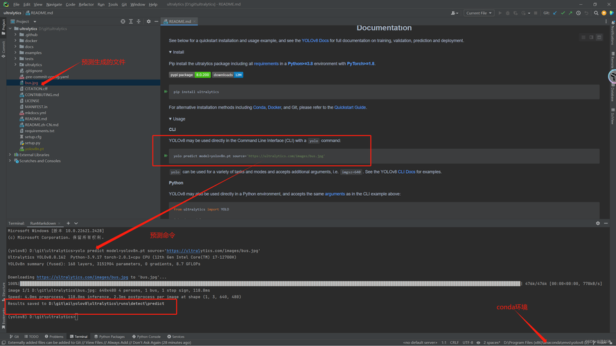The width and height of the screenshot is (616, 346).
Task: Click the rollback undo arrow icon
Action: point(586,13)
